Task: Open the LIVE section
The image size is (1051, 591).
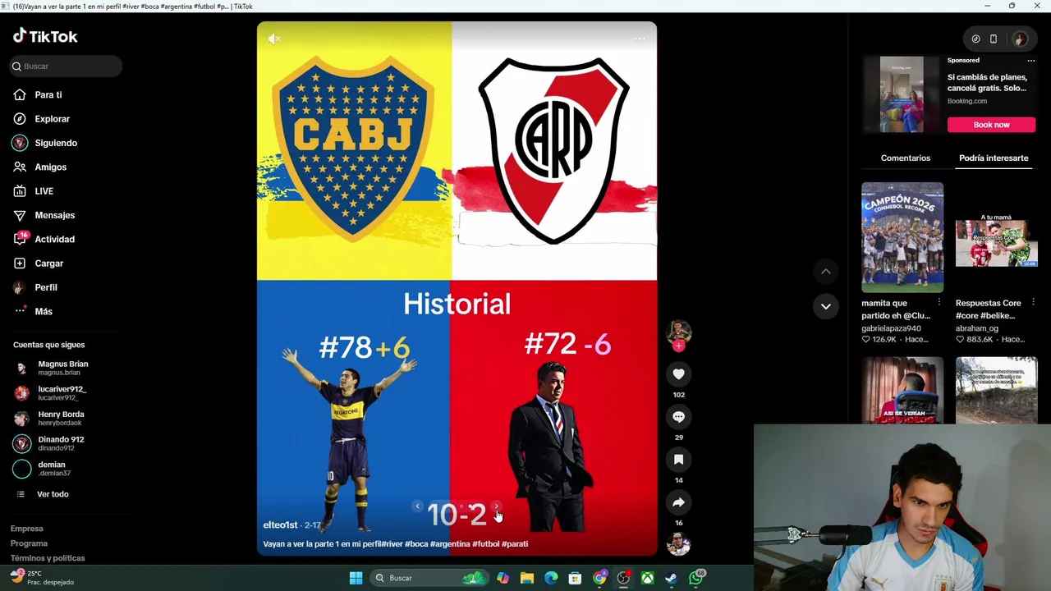Action: (x=34, y=191)
